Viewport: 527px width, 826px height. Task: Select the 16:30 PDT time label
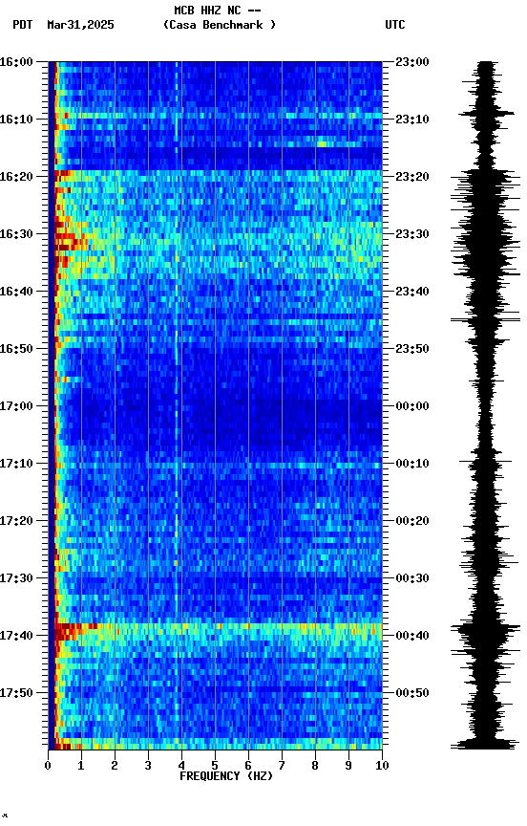coord(16,234)
